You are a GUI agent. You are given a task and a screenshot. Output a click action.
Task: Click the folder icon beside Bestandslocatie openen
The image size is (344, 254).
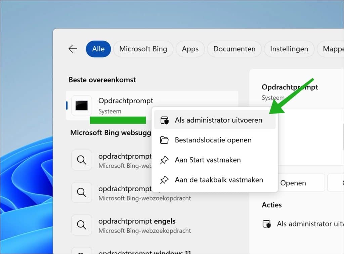(x=164, y=140)
